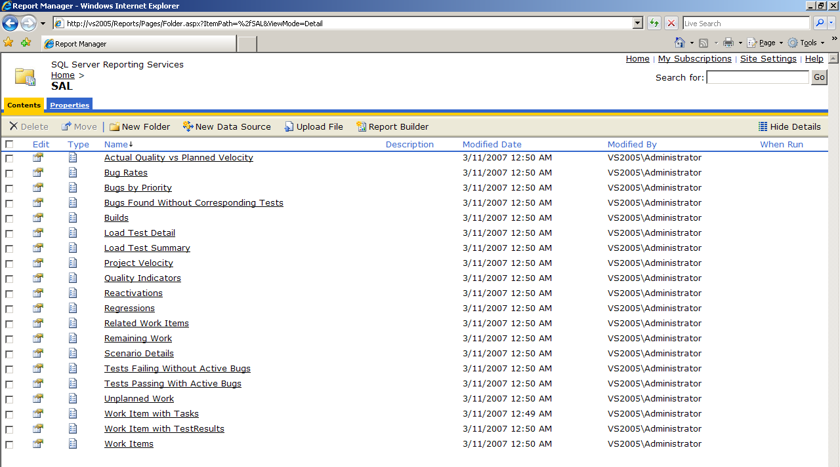Open edit icon for Unplanned Work row

pyautogui.click(x=38, y=398)
